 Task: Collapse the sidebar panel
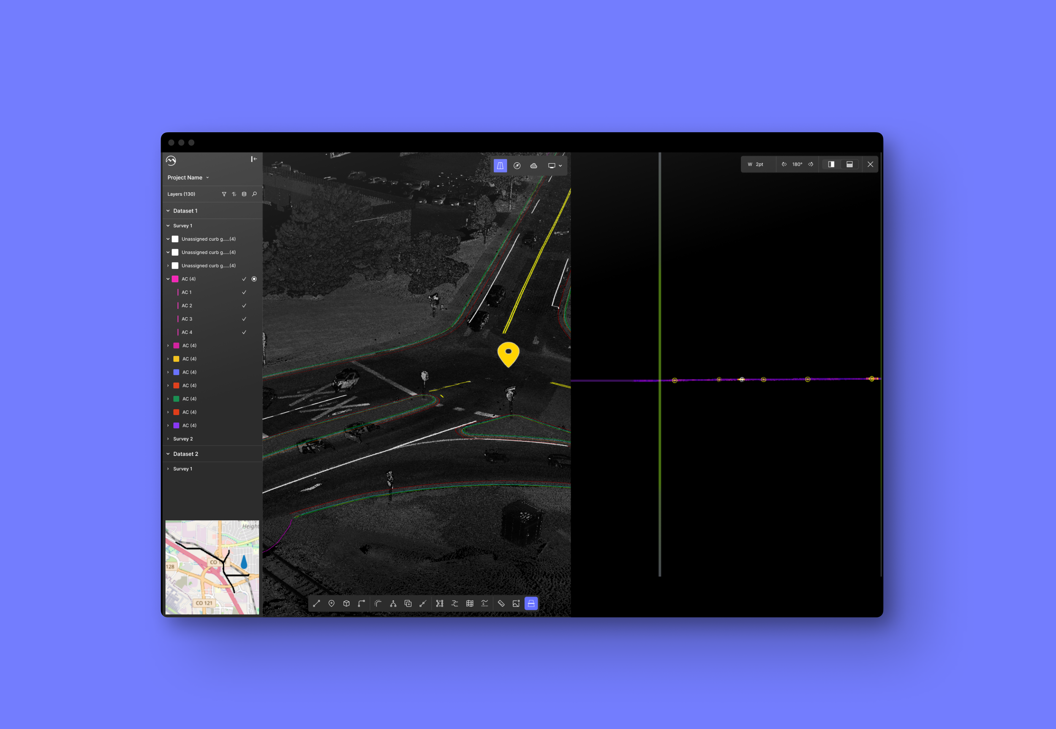[x=254, y=159]
